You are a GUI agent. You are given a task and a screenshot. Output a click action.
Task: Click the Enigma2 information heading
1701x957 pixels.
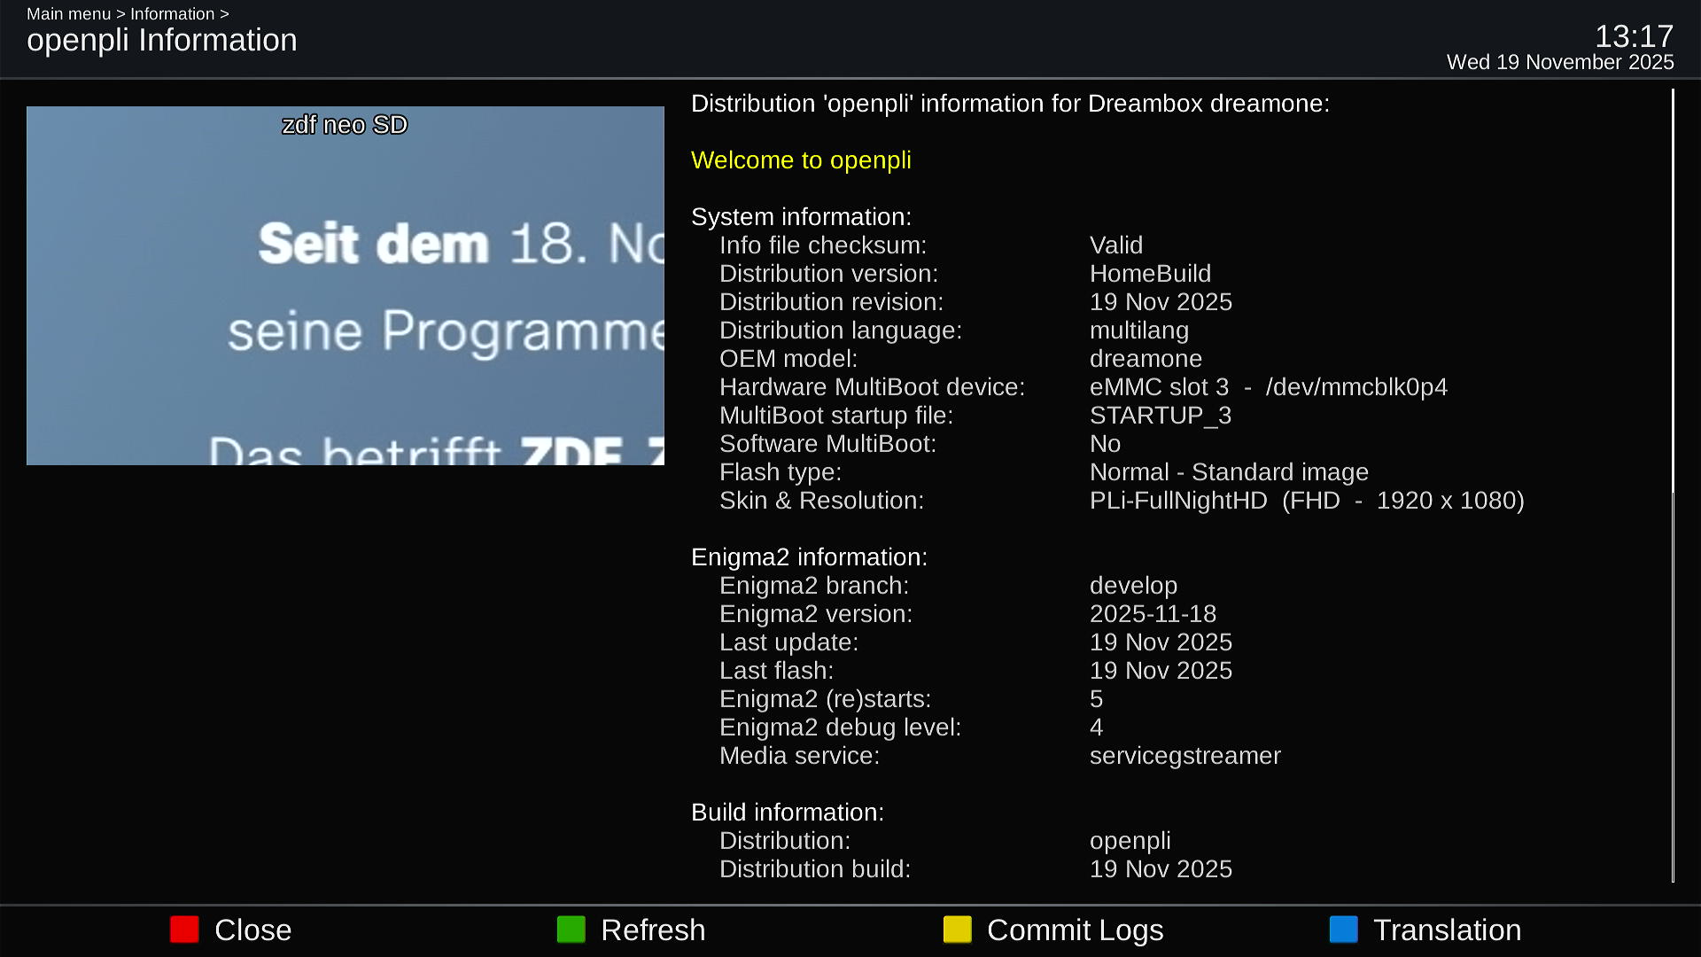(809, 557)
